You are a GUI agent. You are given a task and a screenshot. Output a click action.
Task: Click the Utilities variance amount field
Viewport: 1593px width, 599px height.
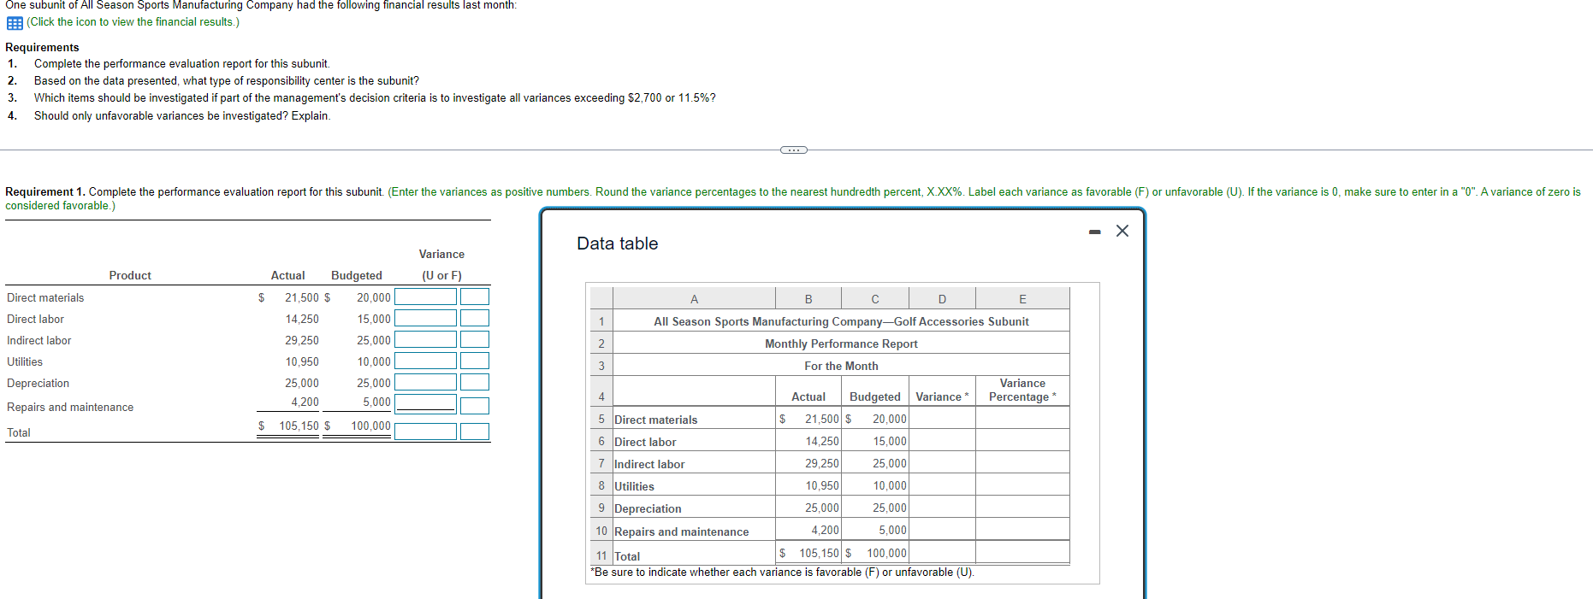click(425, 361)
